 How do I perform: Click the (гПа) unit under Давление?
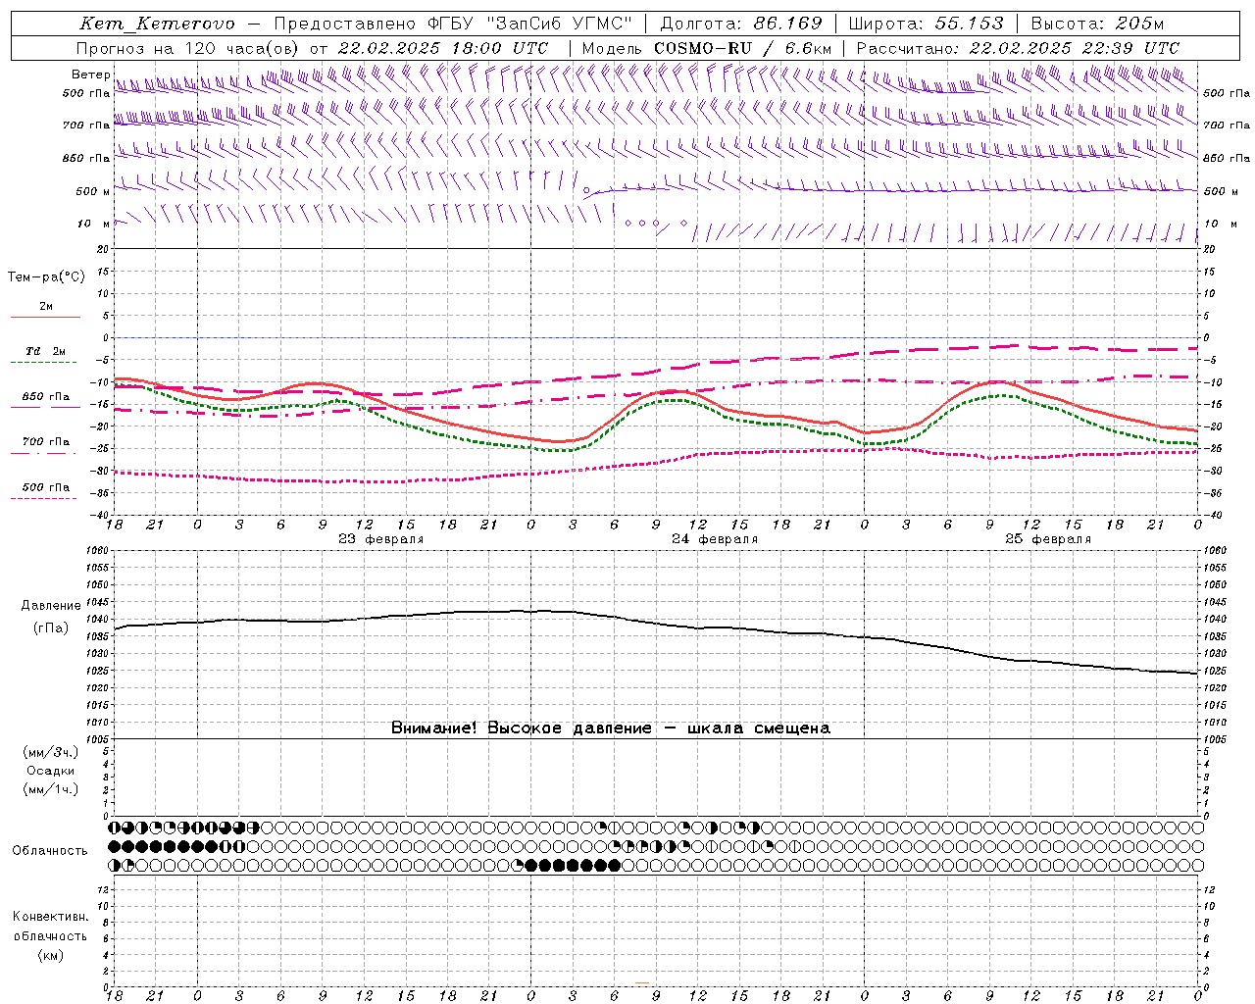click(51, 627)
